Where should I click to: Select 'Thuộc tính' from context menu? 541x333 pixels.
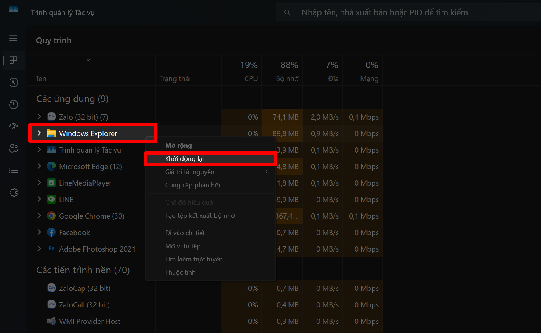pos(180,272)
